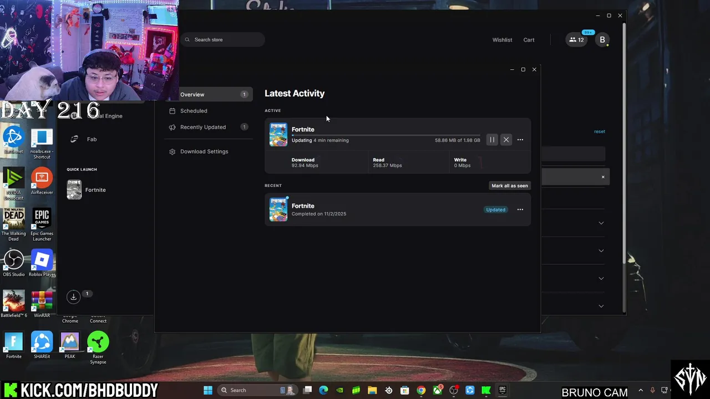Clear the highlighted filter with its x
The image size is (710, 399).
603,177
